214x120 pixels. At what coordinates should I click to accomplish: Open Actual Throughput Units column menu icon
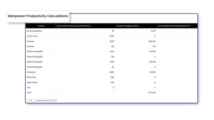[138, 26]
